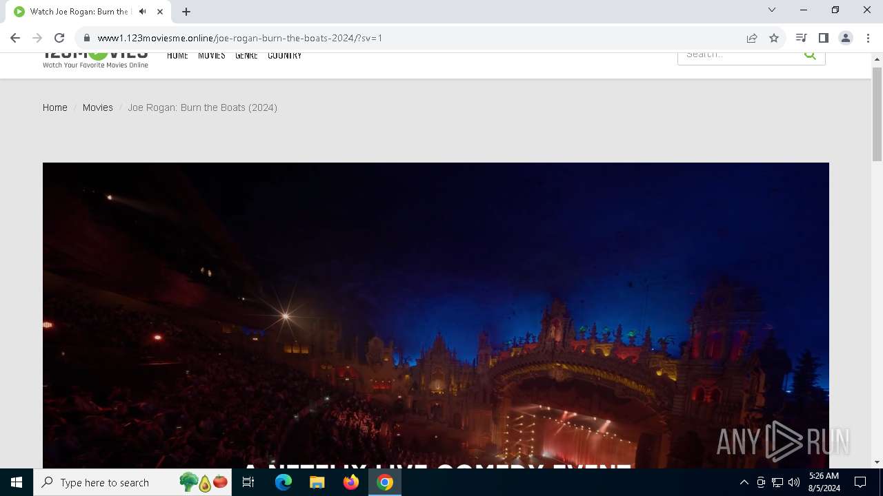Open Windows Start menu
The height and width of the screenshot is (496, 883).
[x=17, y=482]
